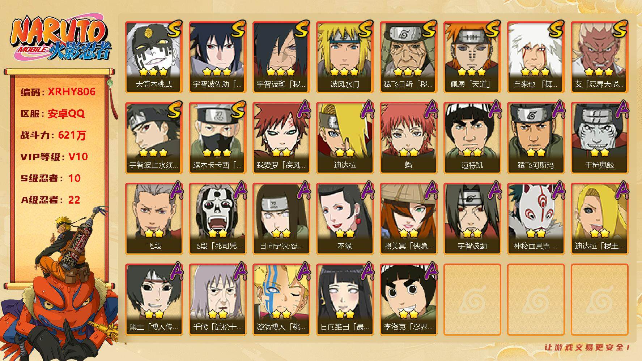Screen dimensions: 642x361
Task: Click the S rank badge on 大筒木桃式
Action: tap(174, 30)
